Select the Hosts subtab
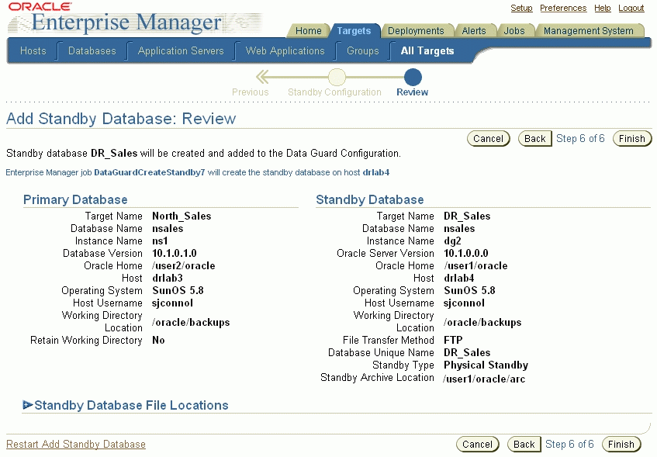 [x=33, y=51]
